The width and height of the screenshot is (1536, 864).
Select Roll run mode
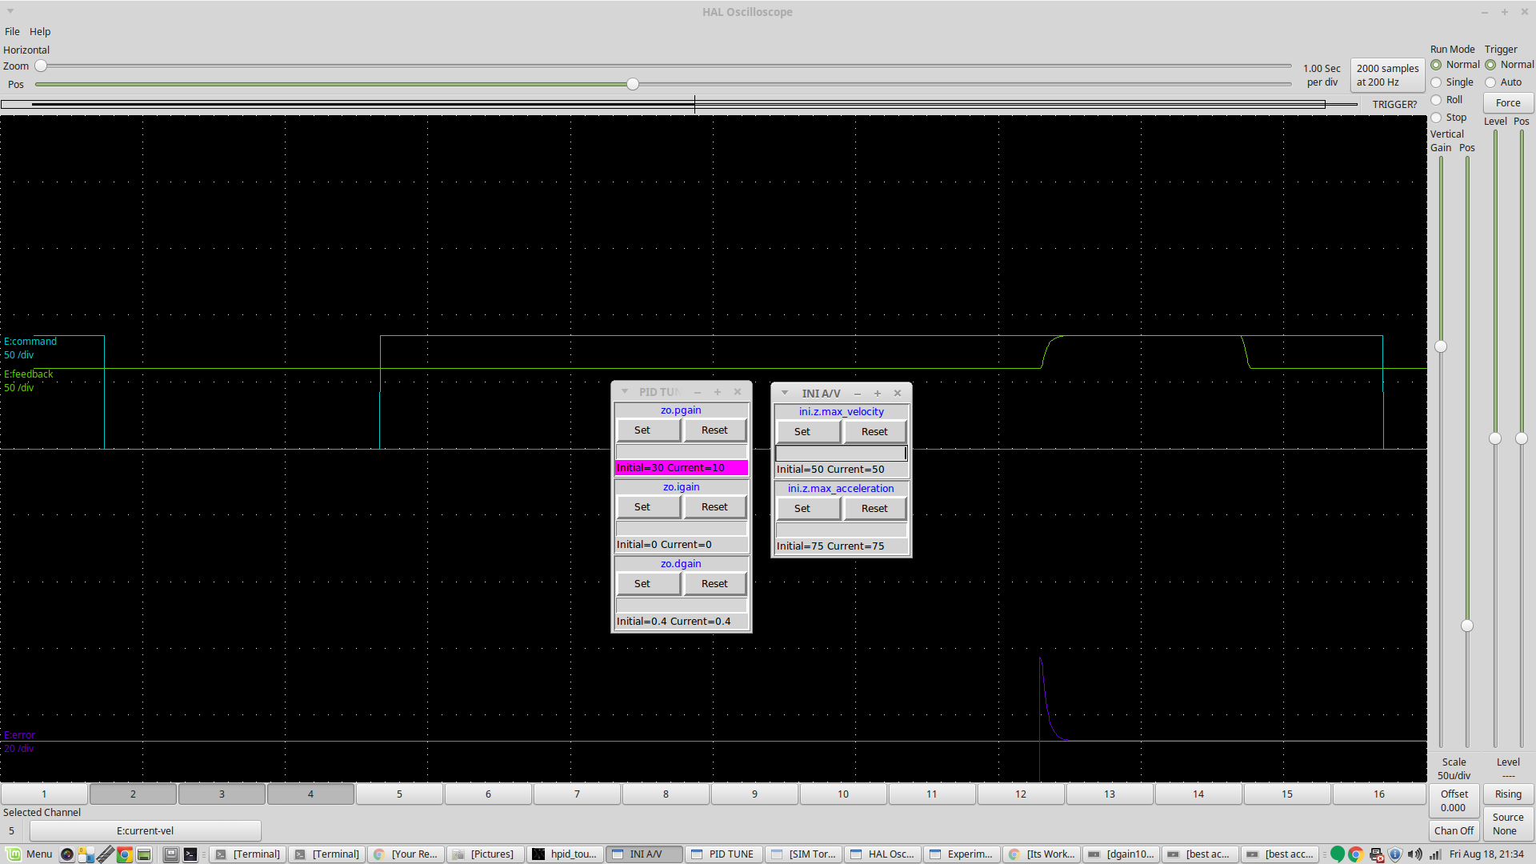click(1446, 100)
